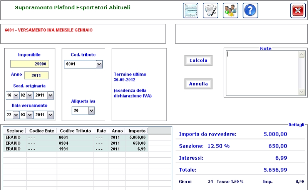The image size is (308, 190).
Task: Click the Tasso 1.50 % text
Action: (230, 182)
